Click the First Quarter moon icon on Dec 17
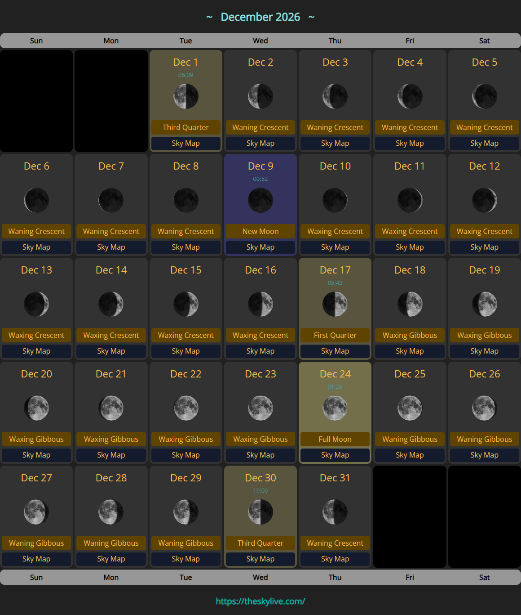Image resolution: width=521 pixels, height=615 pixels. click(335, 304)
